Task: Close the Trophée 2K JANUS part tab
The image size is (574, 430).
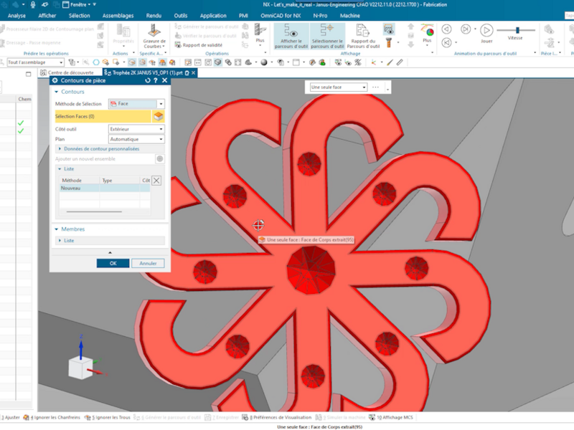Action: [193, 73]
